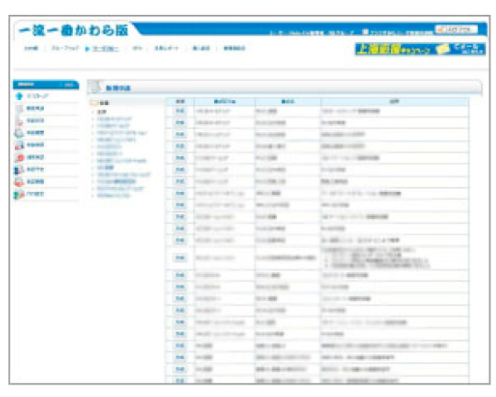Toggle the checkbox in the blue header bar
Screen dimensions: 496x397
pyautogui.click(x=365, y=32)
